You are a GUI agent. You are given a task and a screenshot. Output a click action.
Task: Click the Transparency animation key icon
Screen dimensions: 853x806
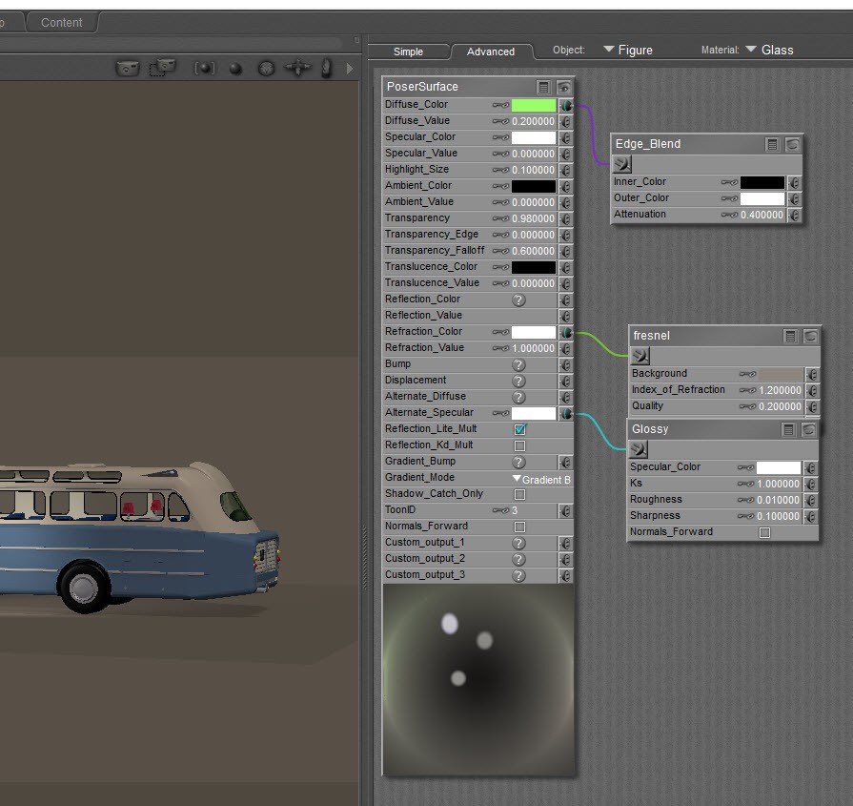tap(500, 219)
